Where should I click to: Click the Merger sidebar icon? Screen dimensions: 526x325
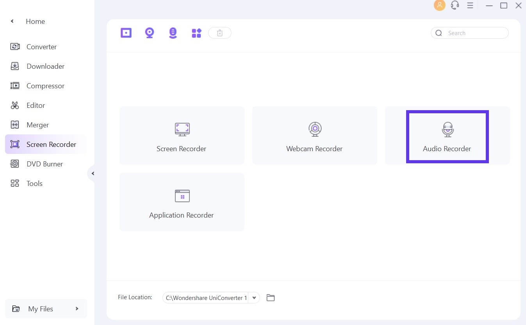[15, 125]
